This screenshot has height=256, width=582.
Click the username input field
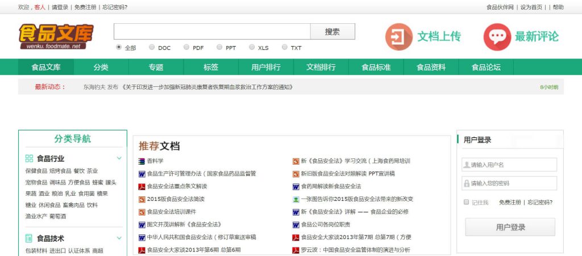[x=510, y=165]
